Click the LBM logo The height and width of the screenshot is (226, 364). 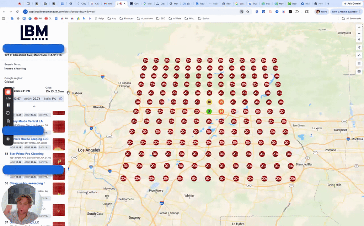34,33
